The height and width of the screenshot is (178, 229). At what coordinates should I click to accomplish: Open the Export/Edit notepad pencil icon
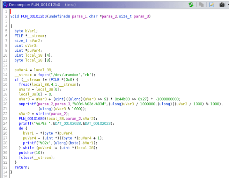[x=212, y=5]
